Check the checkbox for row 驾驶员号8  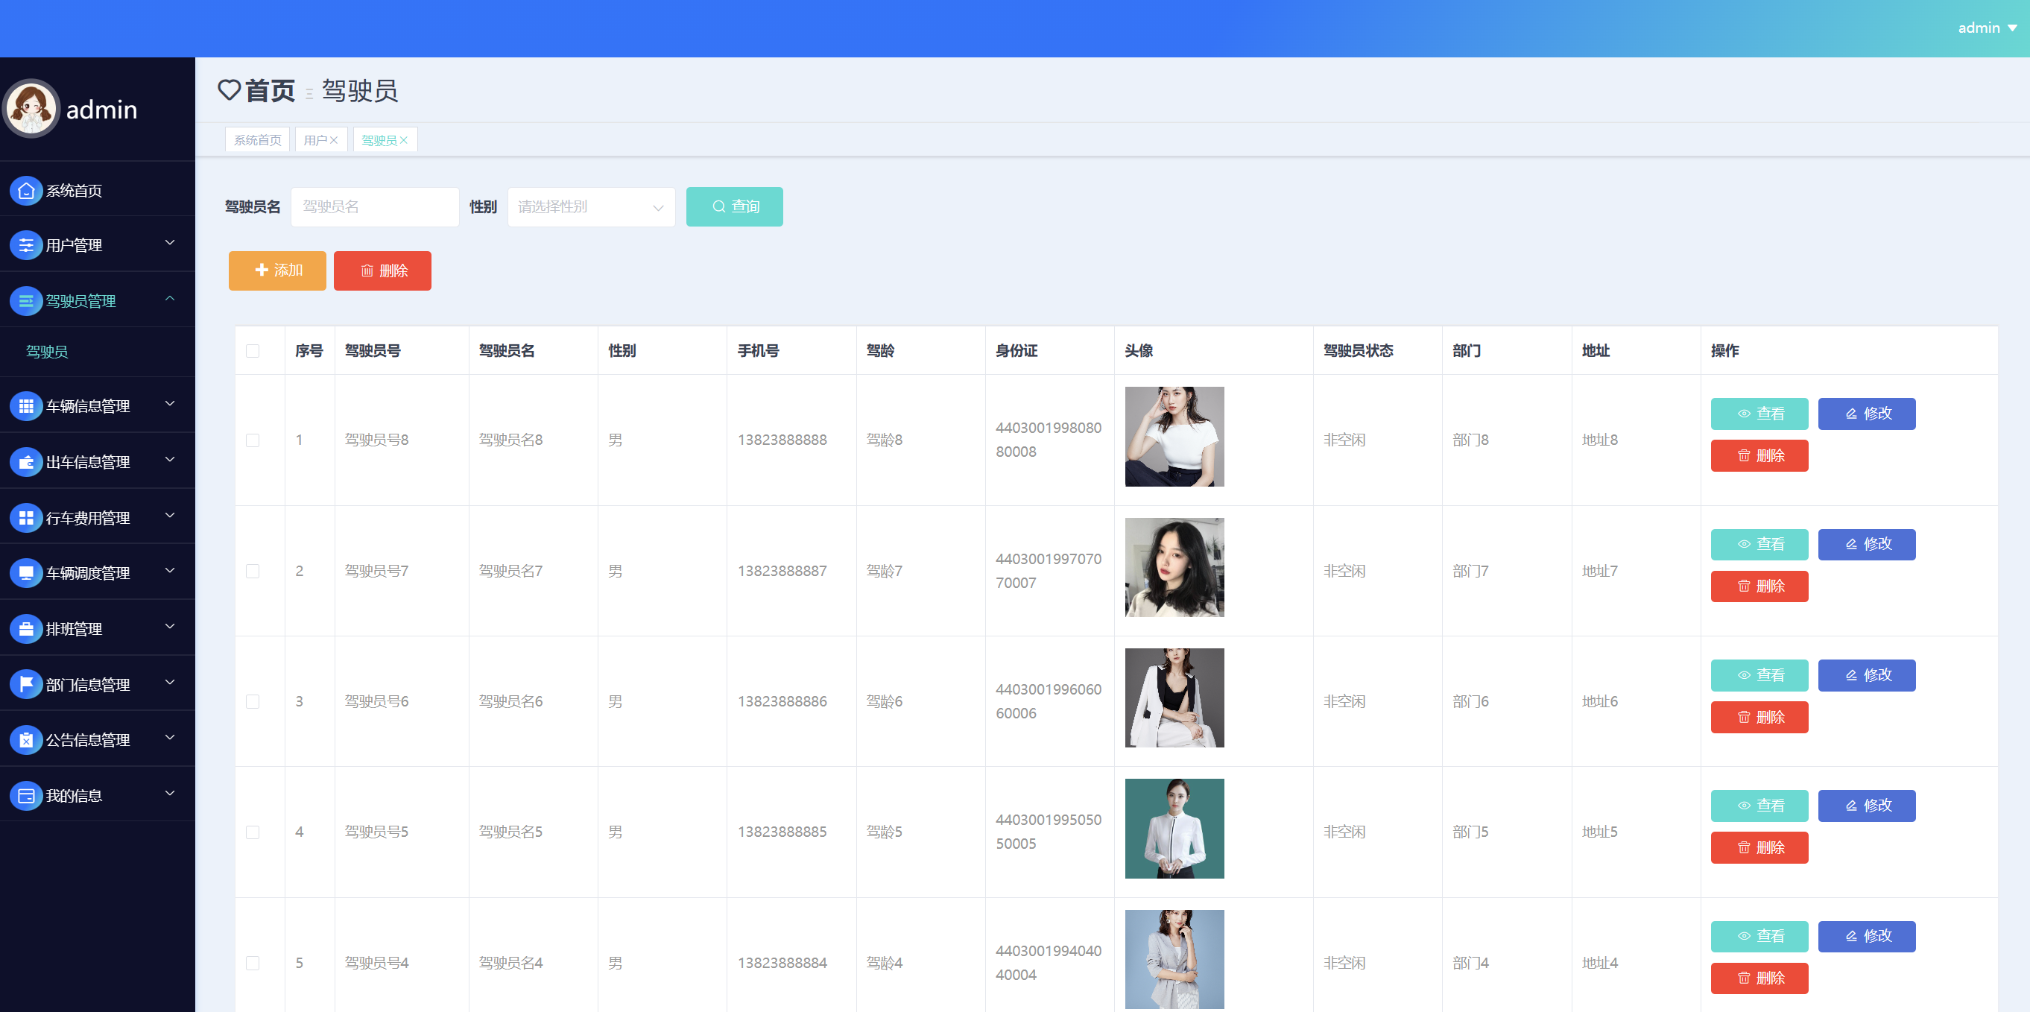point(252,440)
